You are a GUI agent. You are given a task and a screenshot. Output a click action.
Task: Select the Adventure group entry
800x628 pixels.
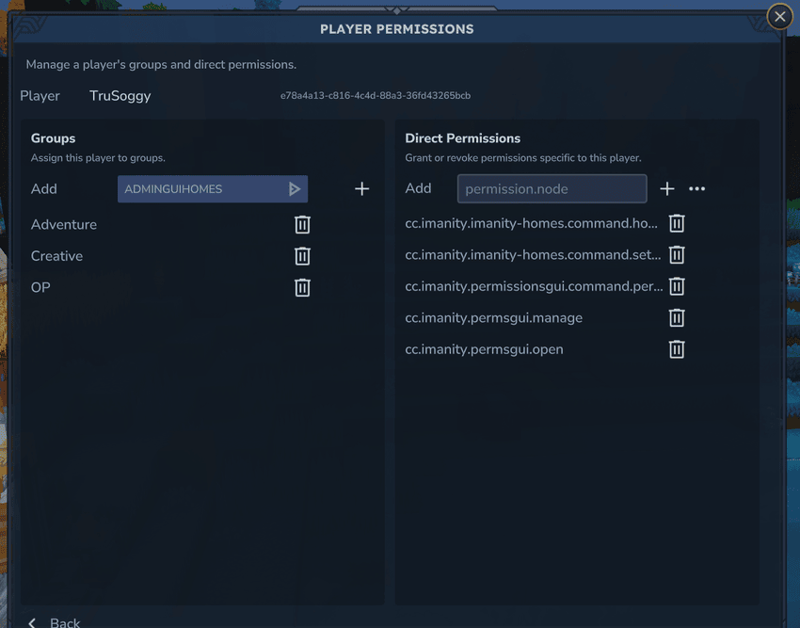(64, 224)
